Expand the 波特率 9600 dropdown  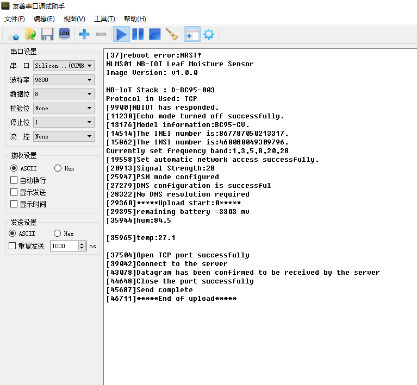pyautogui.click(x=64, y=80)
